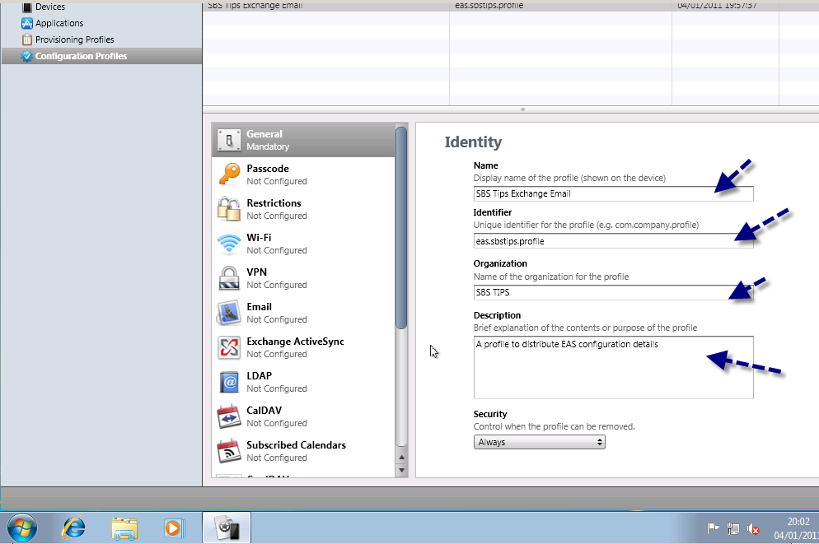Select the Passcode key icon
Image resolution: width=819 pixels, height=544 pixels.
[228, 174]
